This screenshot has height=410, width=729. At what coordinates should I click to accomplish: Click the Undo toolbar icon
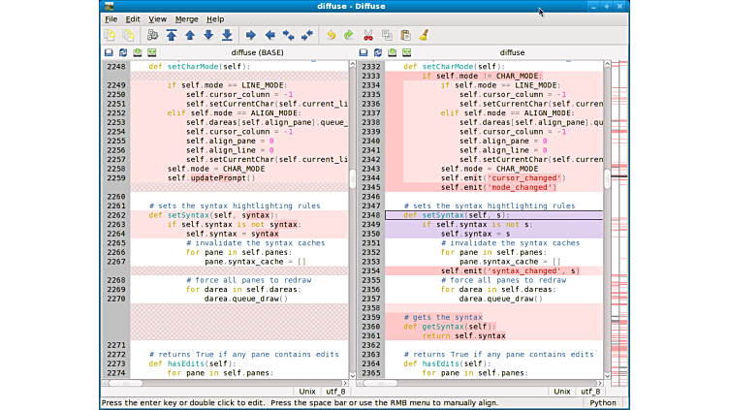coord(331,35)
